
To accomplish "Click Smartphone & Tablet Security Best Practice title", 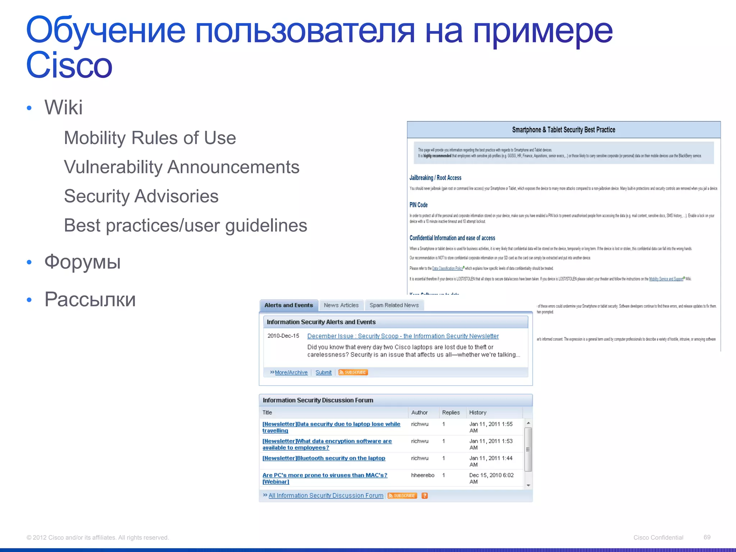I will (563, 130).
